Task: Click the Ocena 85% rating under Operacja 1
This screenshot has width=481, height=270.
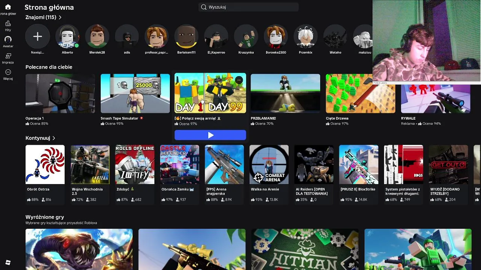Action: pyautogui.click(x=37, y=124)
